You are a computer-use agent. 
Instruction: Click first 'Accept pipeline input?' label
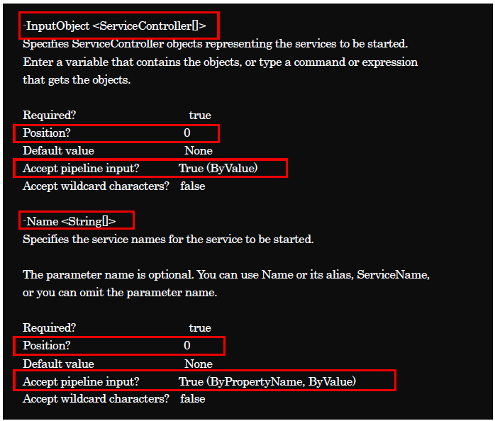click(81, 168)
